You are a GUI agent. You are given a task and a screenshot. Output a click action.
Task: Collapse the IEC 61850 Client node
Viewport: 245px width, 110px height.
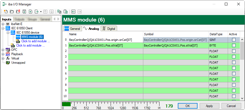click(x=3, y=28)
